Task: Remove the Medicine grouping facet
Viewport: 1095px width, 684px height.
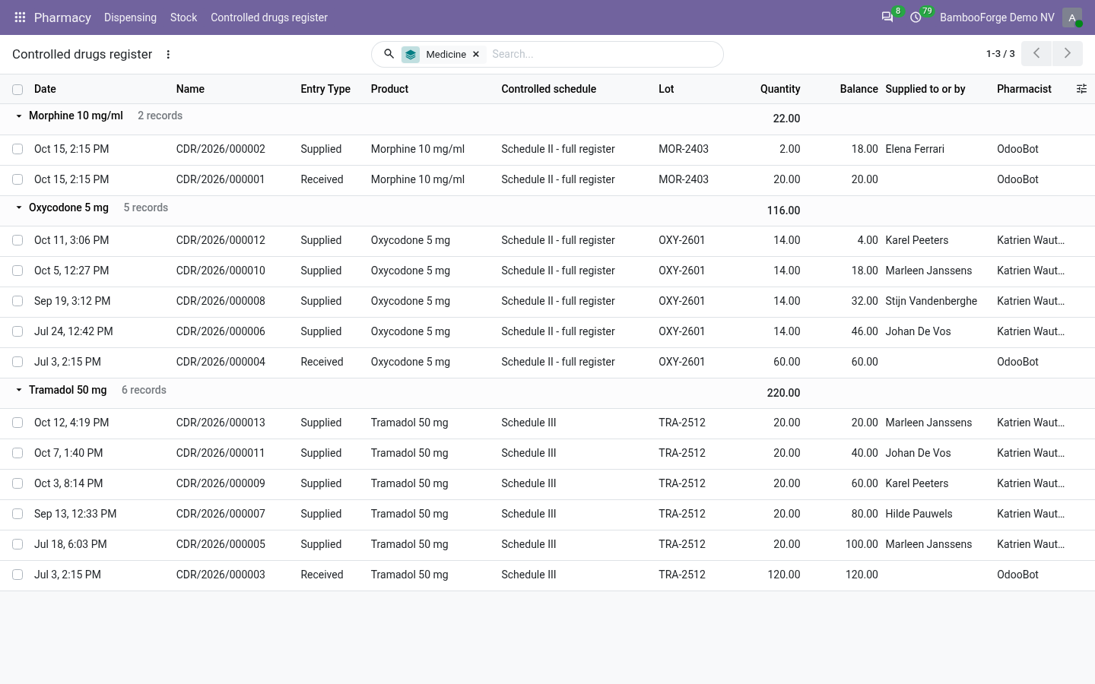Action: coord(476,55)
